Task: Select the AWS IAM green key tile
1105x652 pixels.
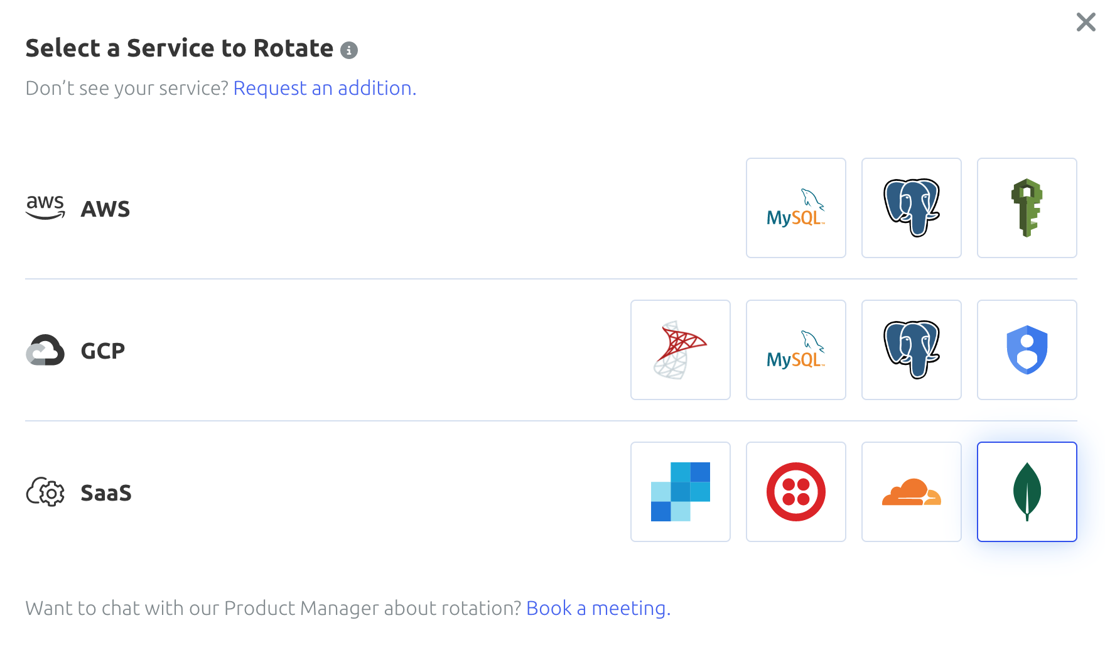Action: click(1027, 208)
